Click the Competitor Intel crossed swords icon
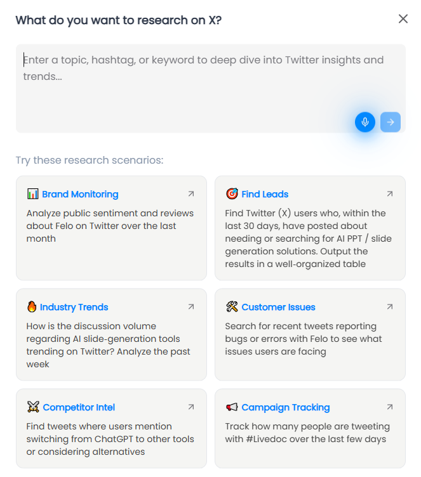 [33, 407]
